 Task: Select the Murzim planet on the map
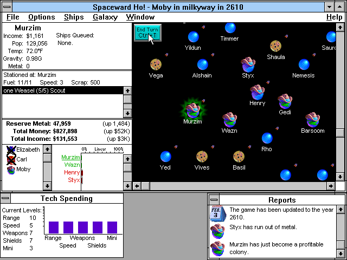click(193, 110)
